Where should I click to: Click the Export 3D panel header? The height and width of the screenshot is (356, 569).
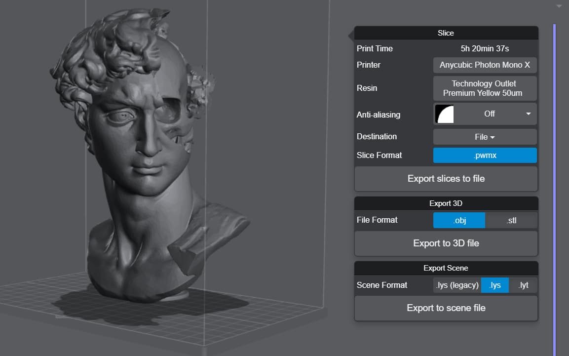446,203
